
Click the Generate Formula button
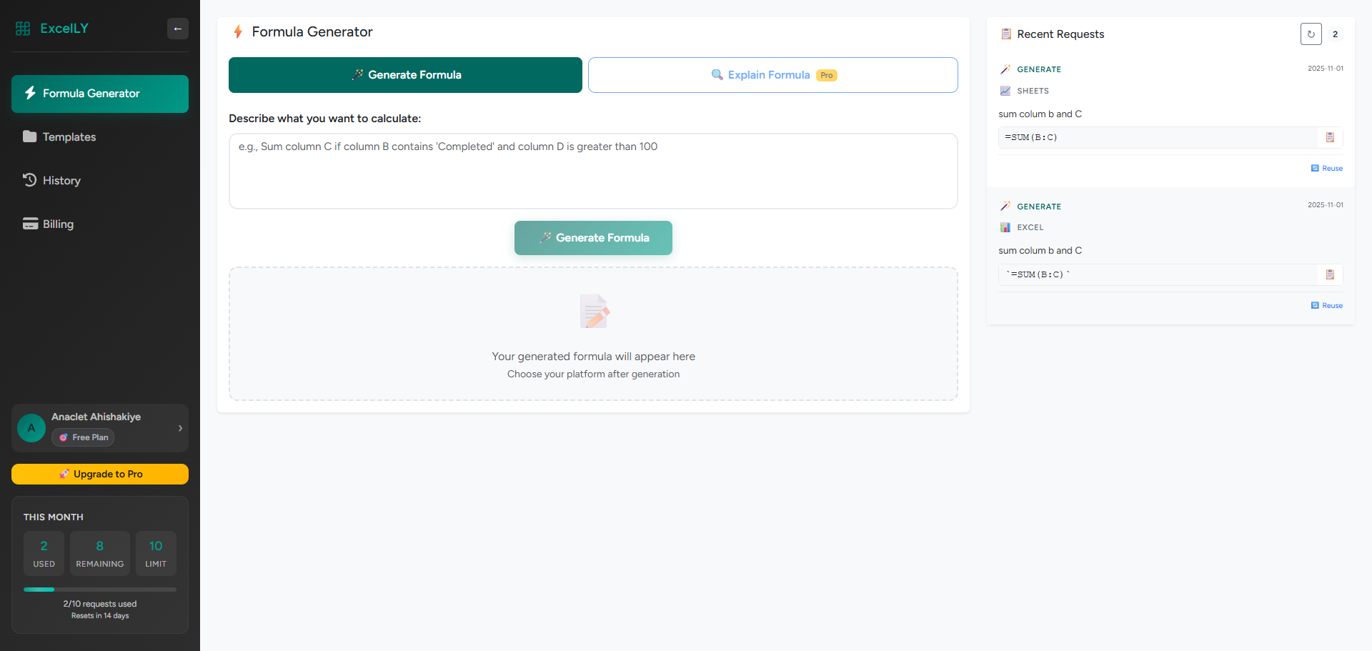pyautogui.click(x=592, y=237)
